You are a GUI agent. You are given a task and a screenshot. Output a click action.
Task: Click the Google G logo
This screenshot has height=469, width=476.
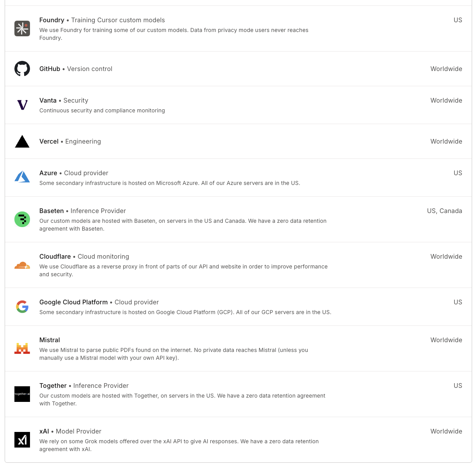pyautogui.click(x=22, y=307)
